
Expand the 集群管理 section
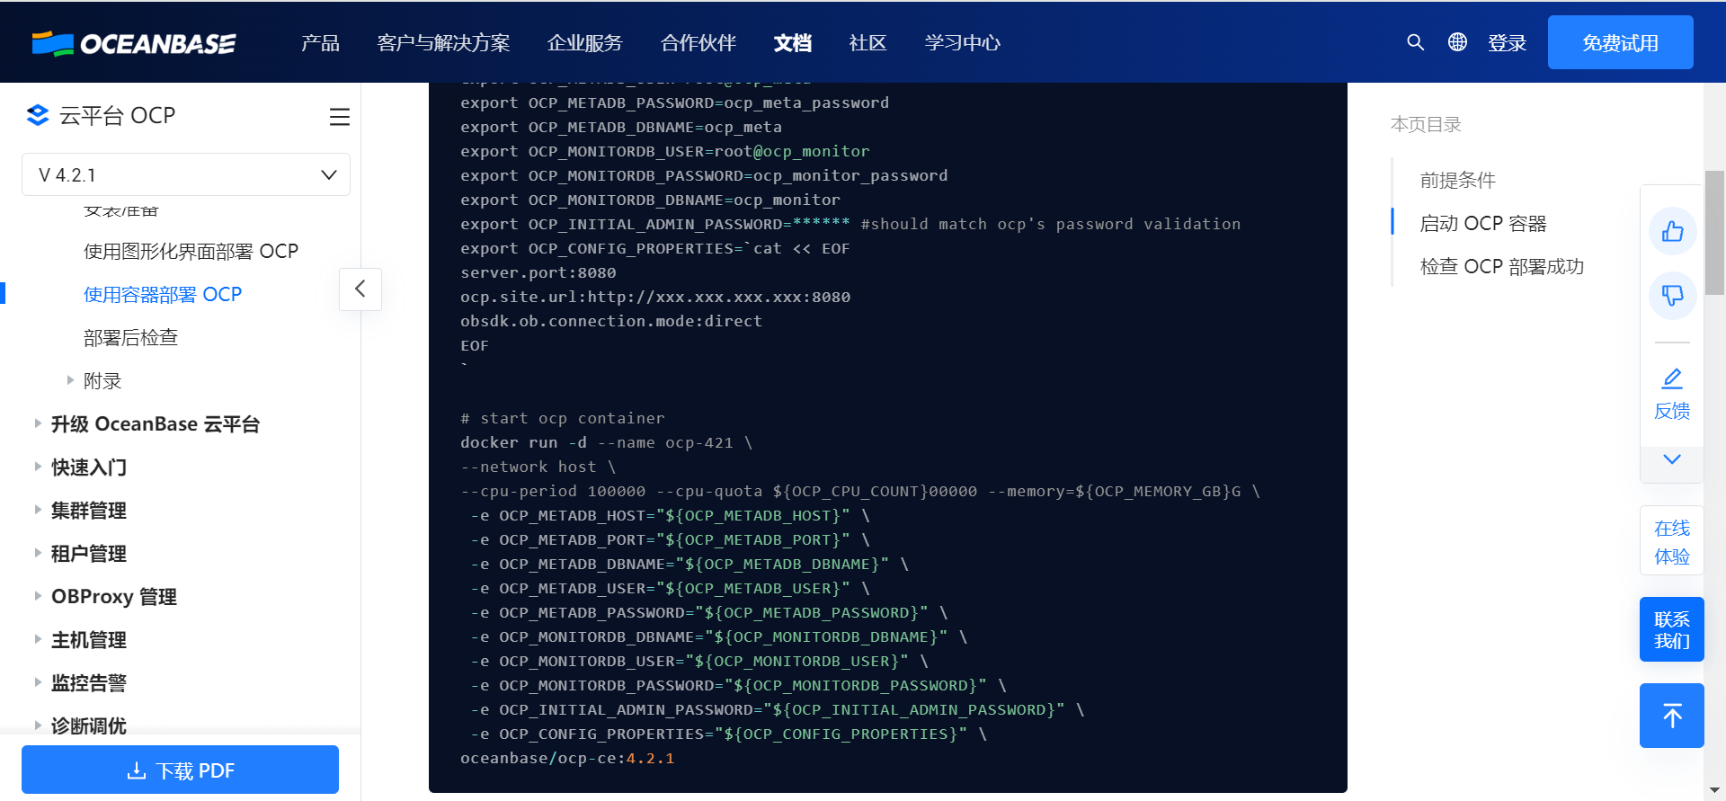click(38, 510)
